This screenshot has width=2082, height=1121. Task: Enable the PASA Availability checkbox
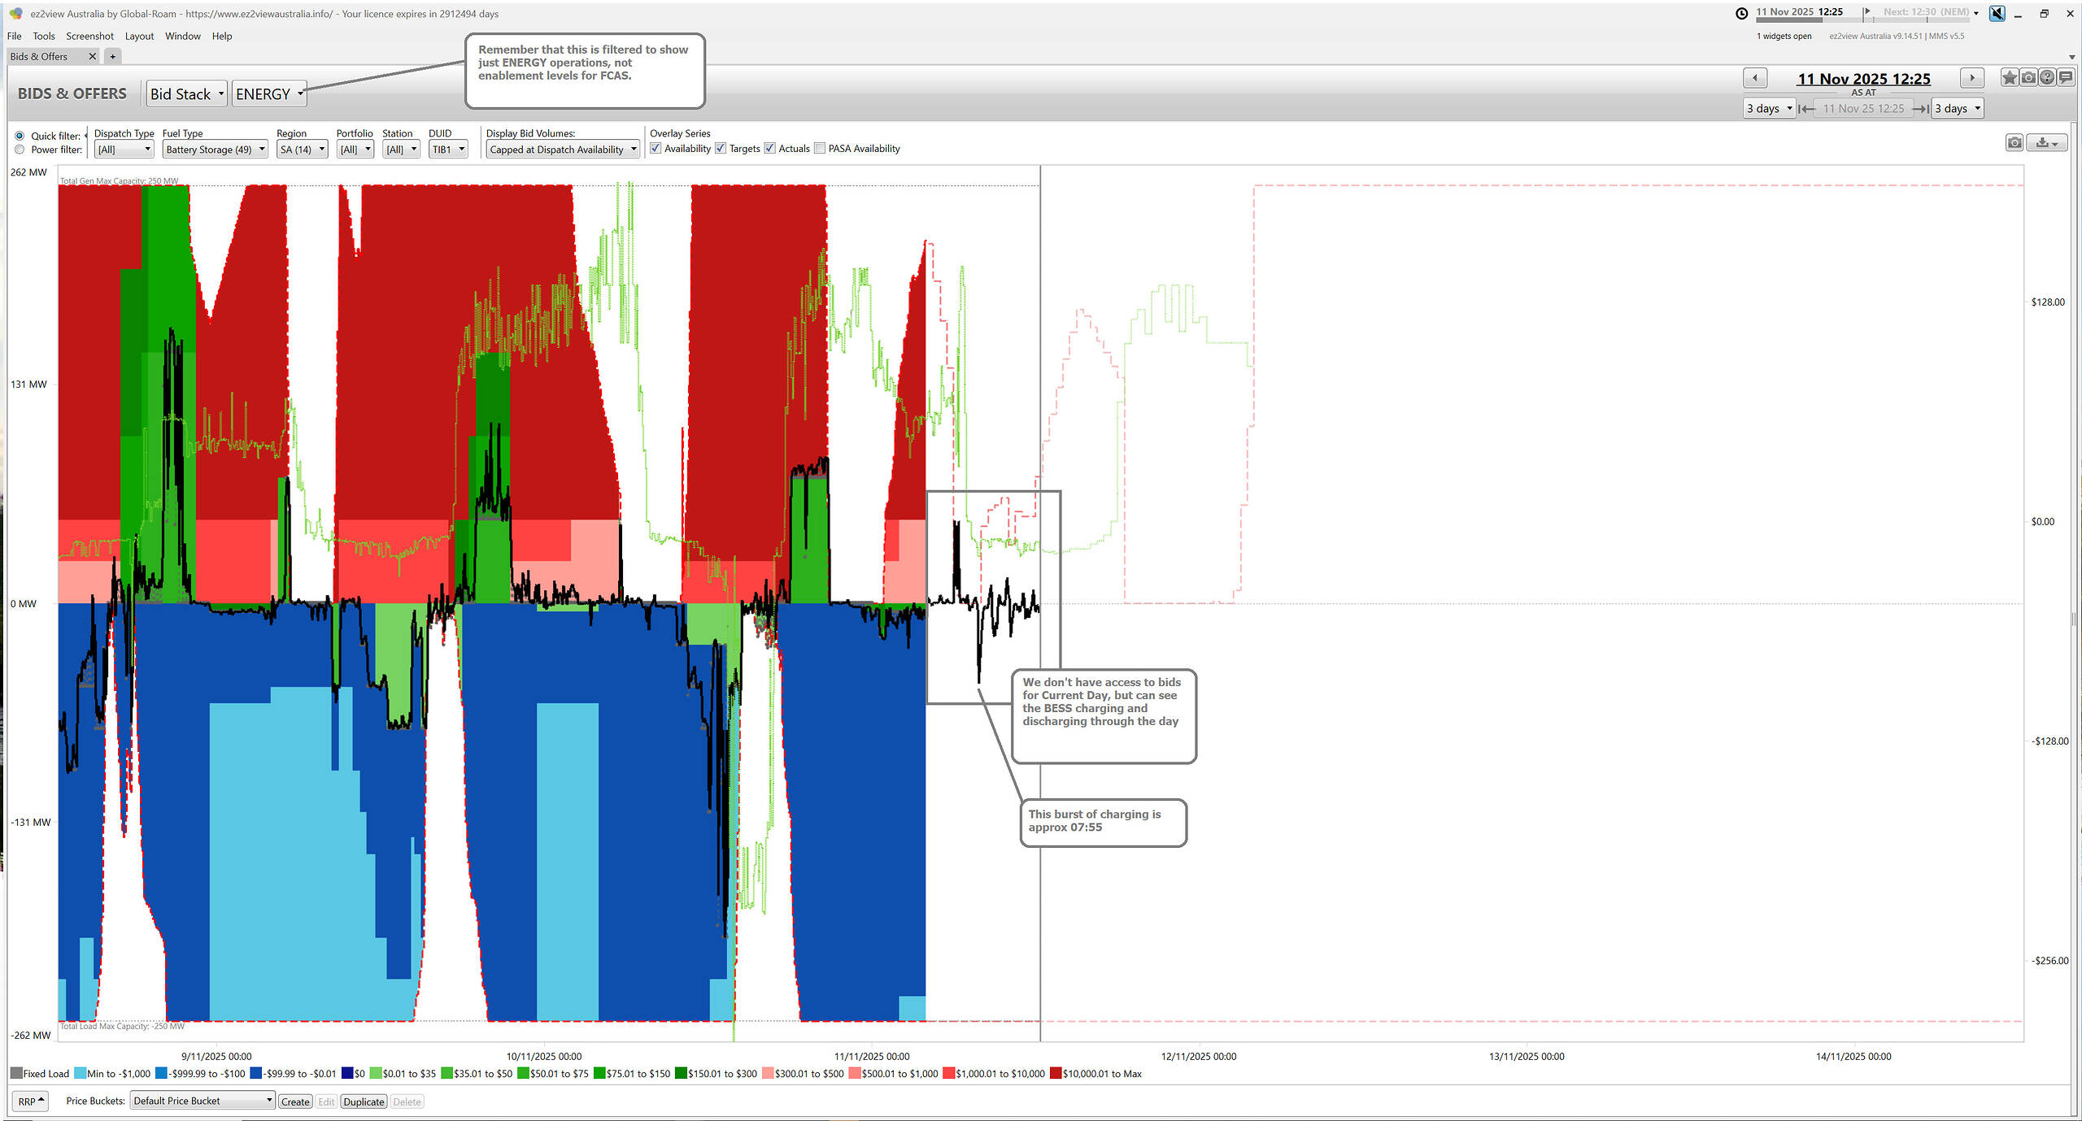pos(820,149)
